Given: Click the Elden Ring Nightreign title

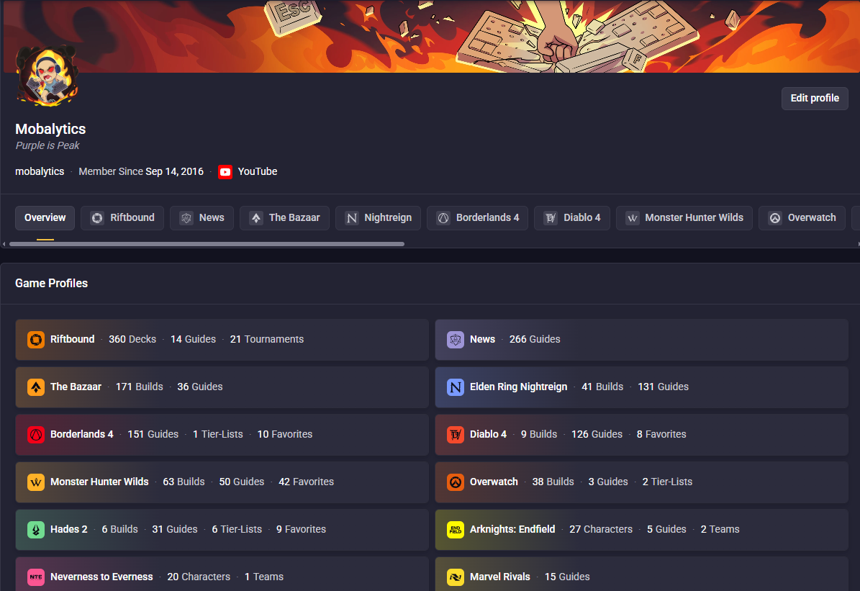Looking at the screenshot, I should [x=518, y=387].
